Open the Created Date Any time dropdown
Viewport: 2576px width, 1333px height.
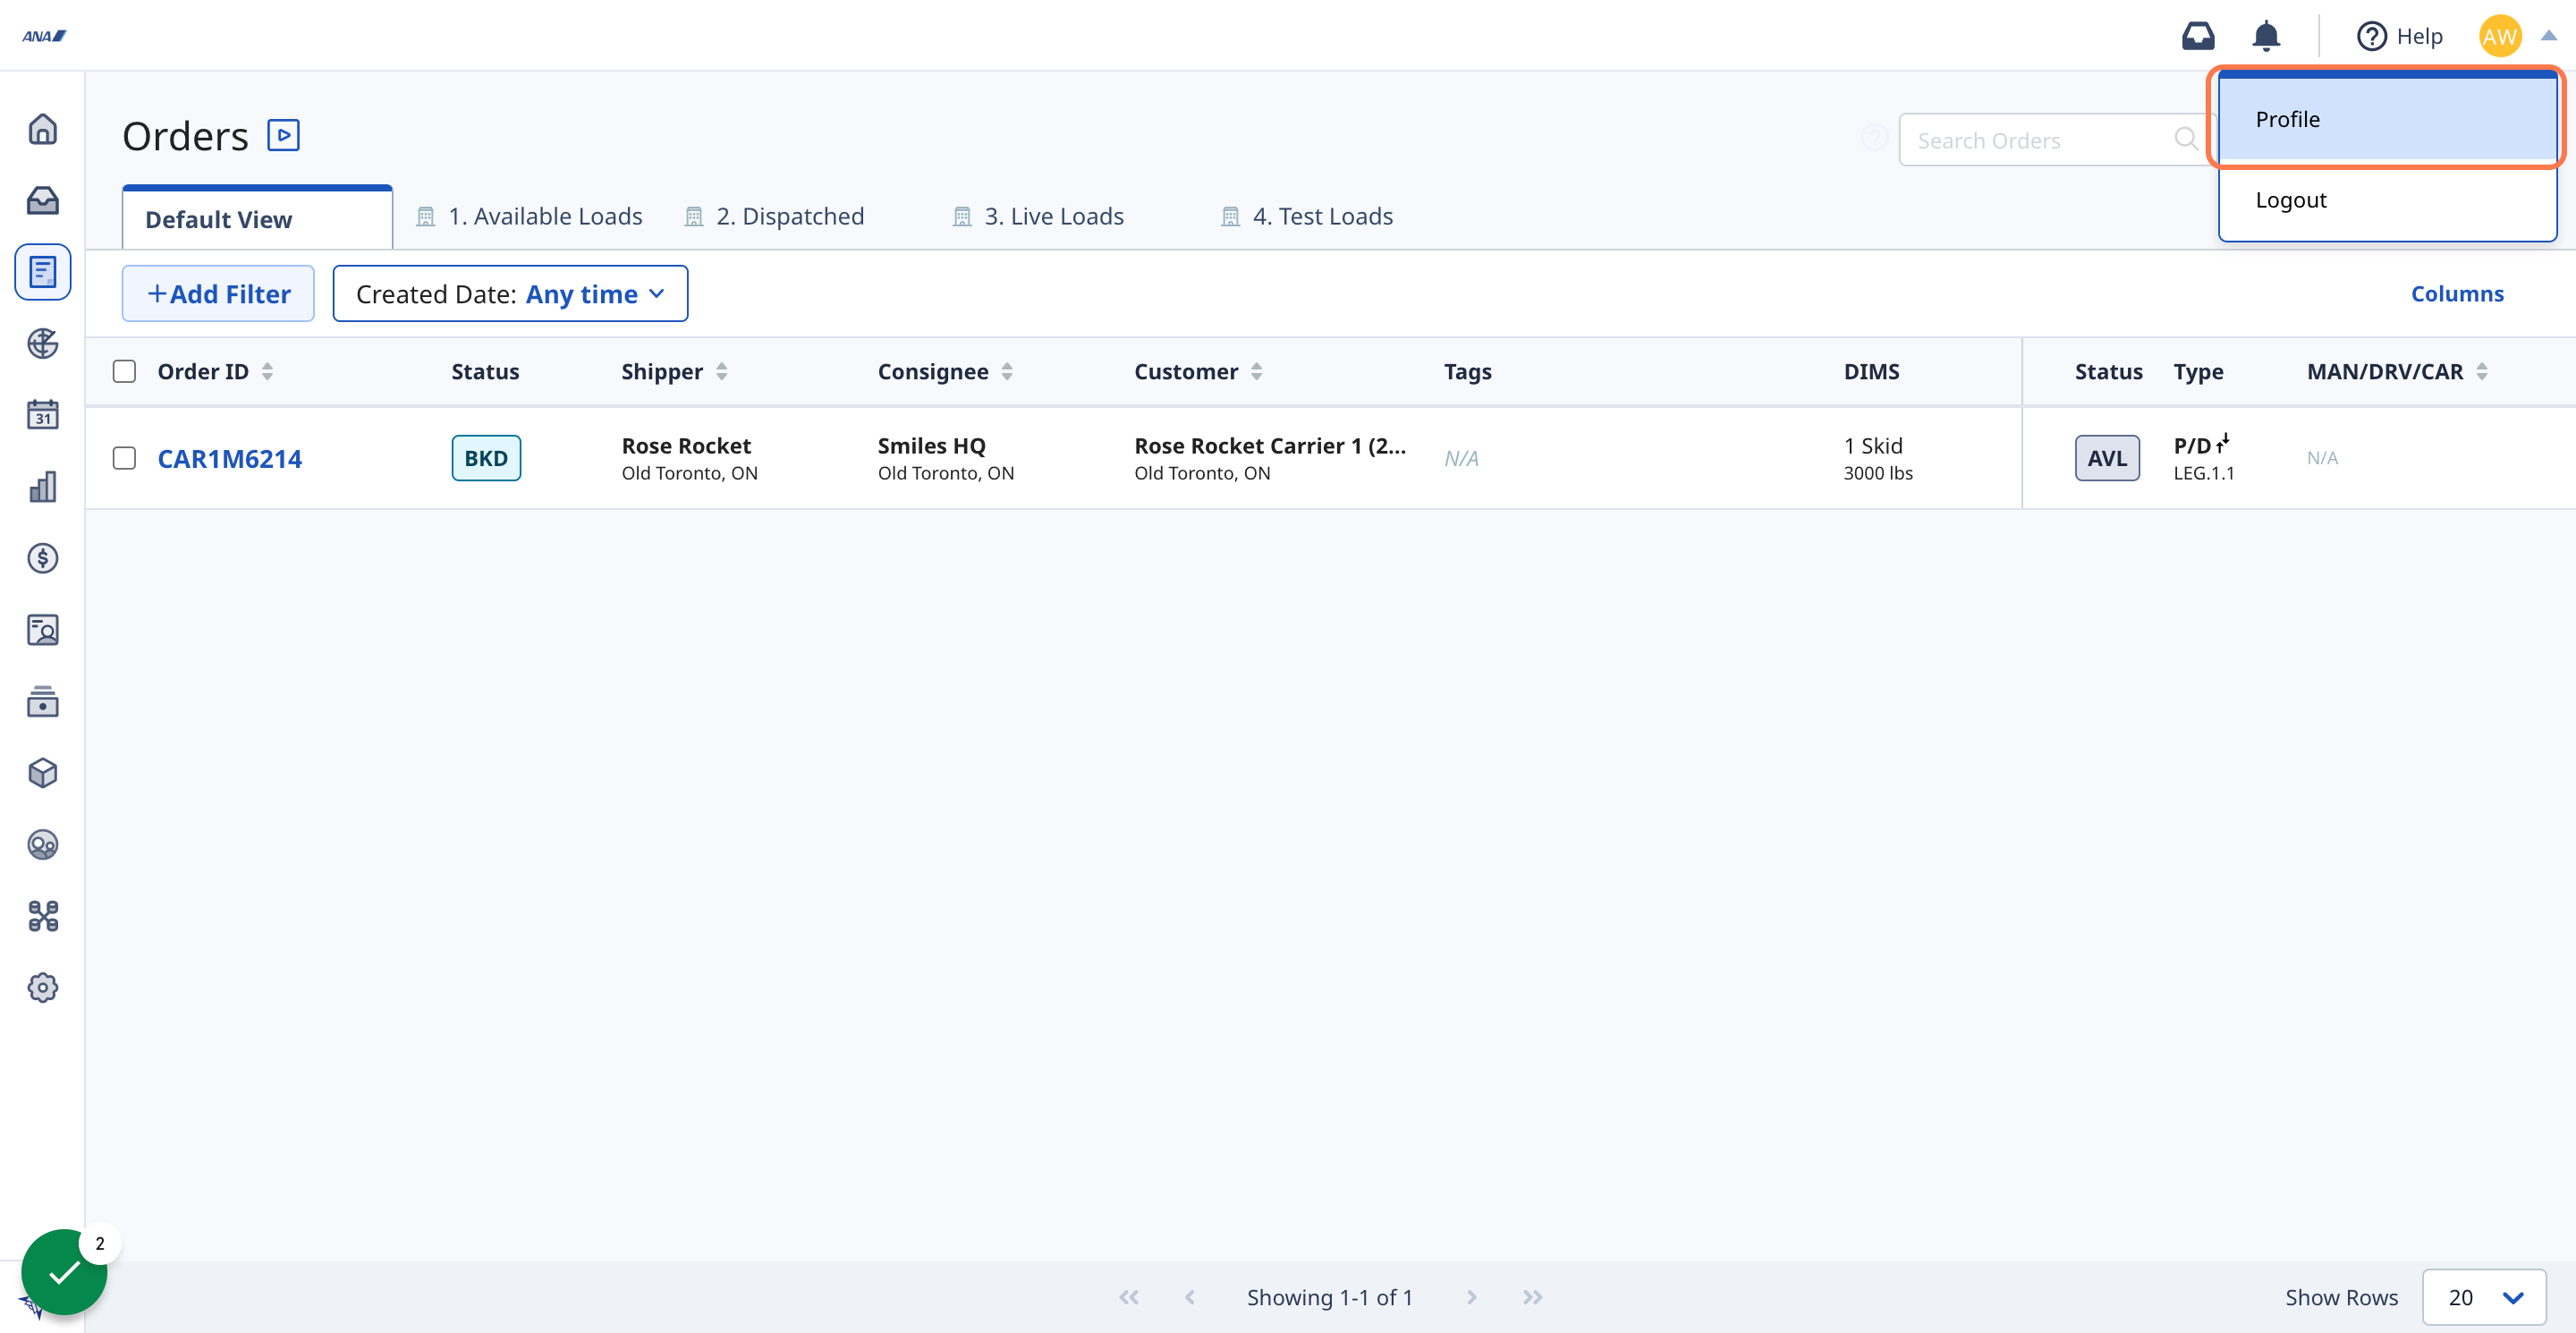510,294
